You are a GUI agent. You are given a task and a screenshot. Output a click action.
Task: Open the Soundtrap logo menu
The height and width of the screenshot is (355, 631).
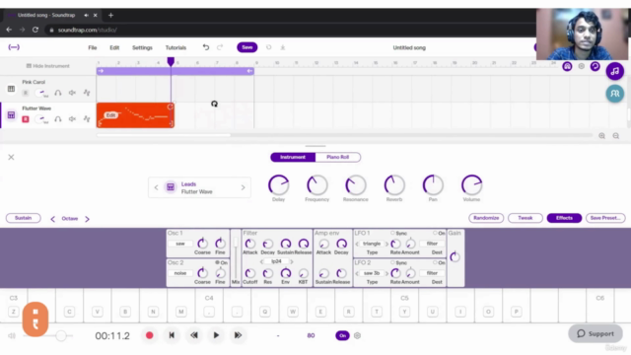[x=14, y=47]
